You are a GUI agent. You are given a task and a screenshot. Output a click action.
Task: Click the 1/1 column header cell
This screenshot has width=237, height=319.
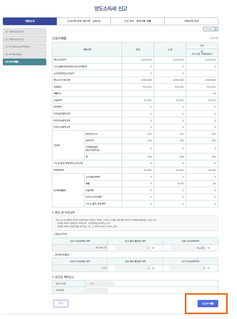point(202,46)
